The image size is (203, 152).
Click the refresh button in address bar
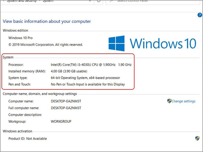coord(99,1)
